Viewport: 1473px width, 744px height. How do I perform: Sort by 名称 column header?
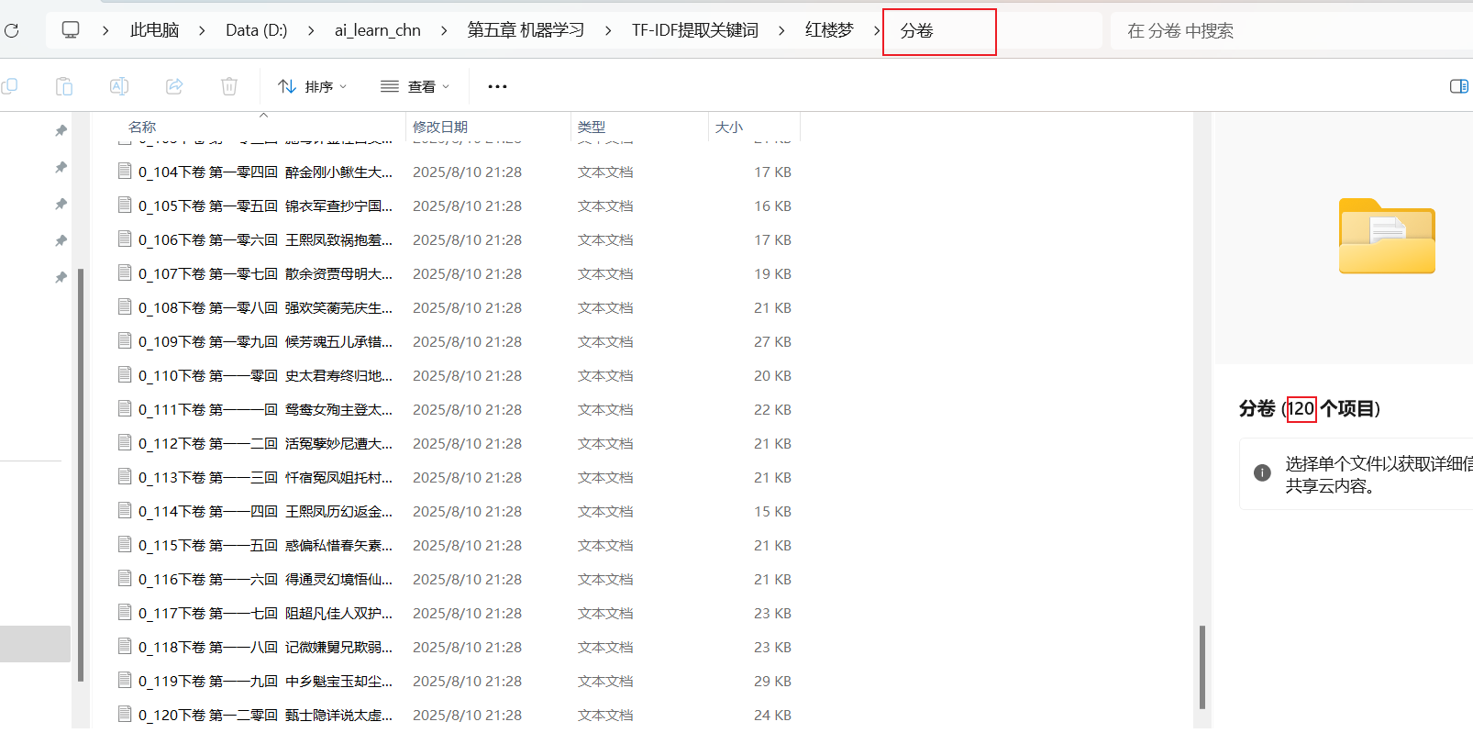[x=142, y=127]
